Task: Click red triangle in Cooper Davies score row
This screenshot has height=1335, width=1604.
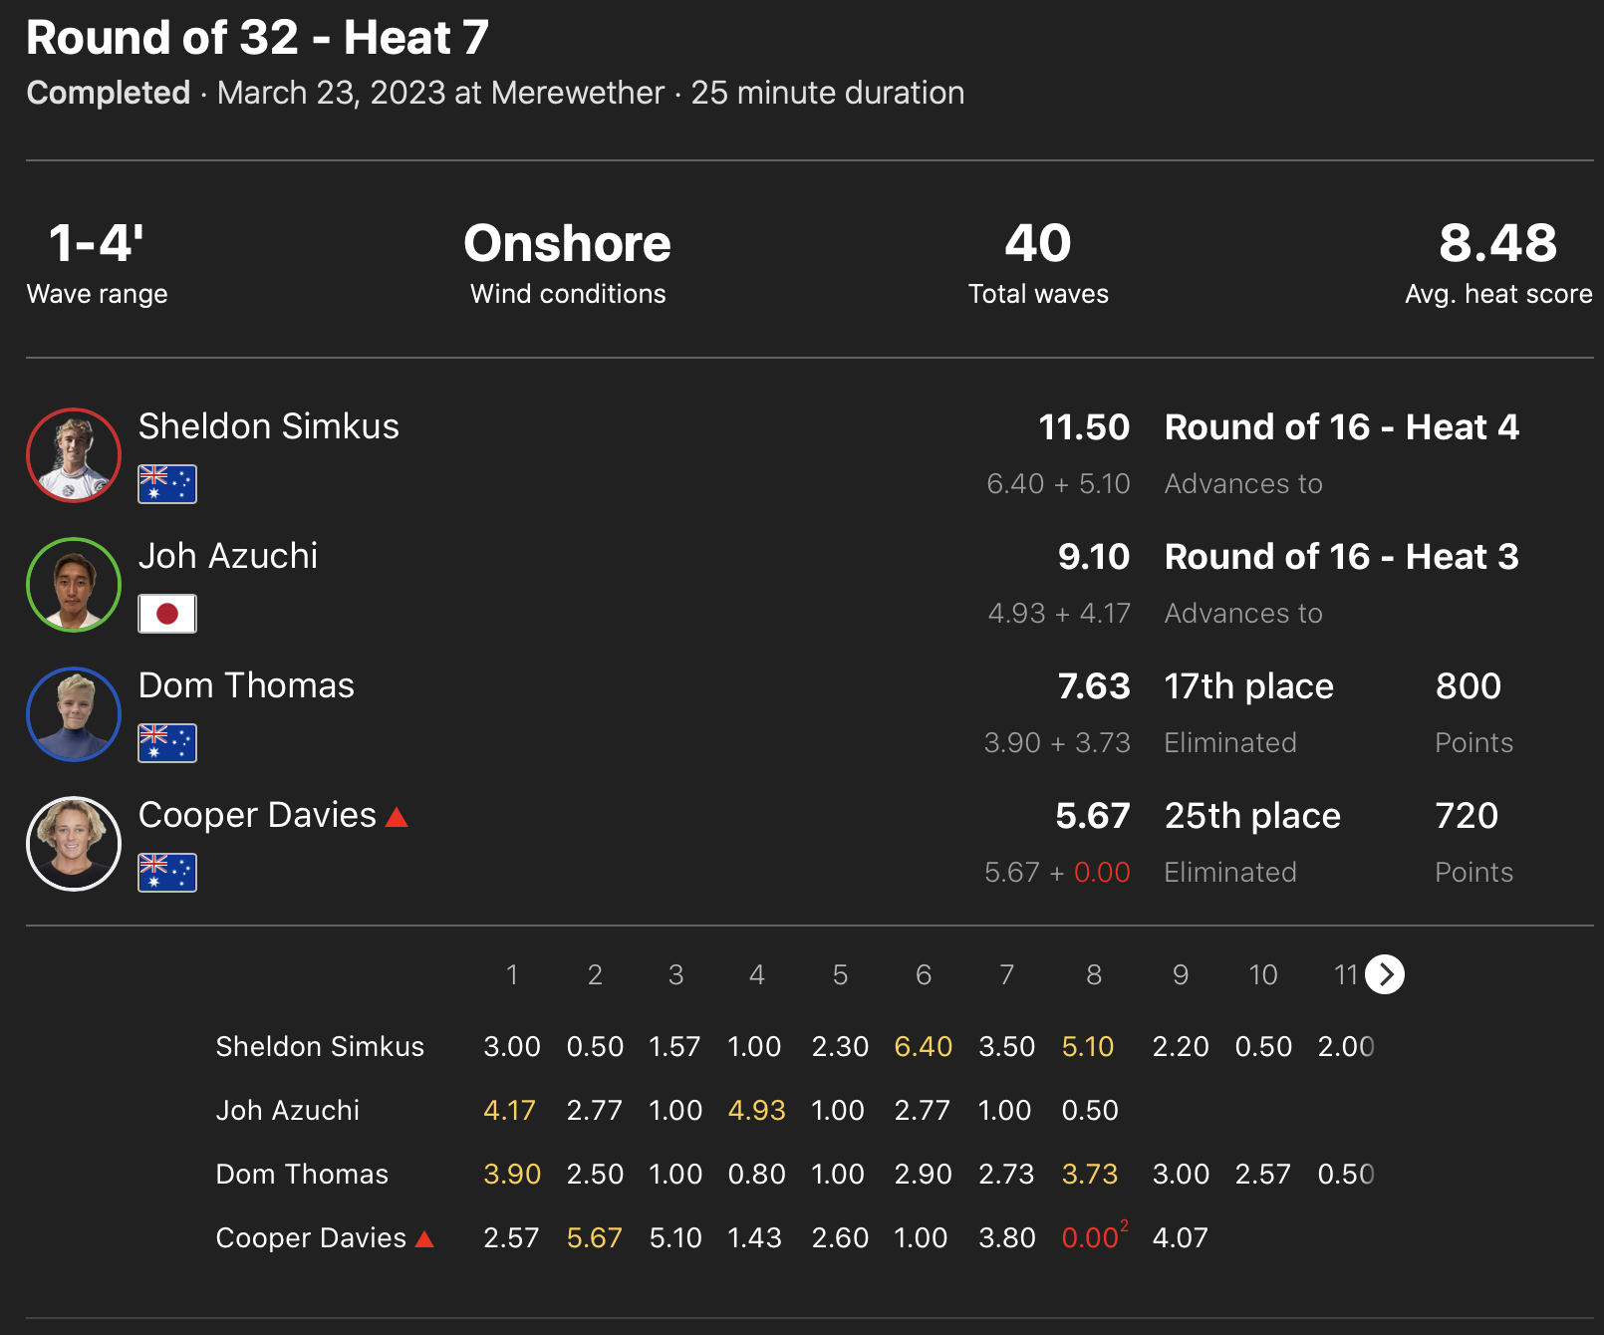Action: pos(424,1239)
